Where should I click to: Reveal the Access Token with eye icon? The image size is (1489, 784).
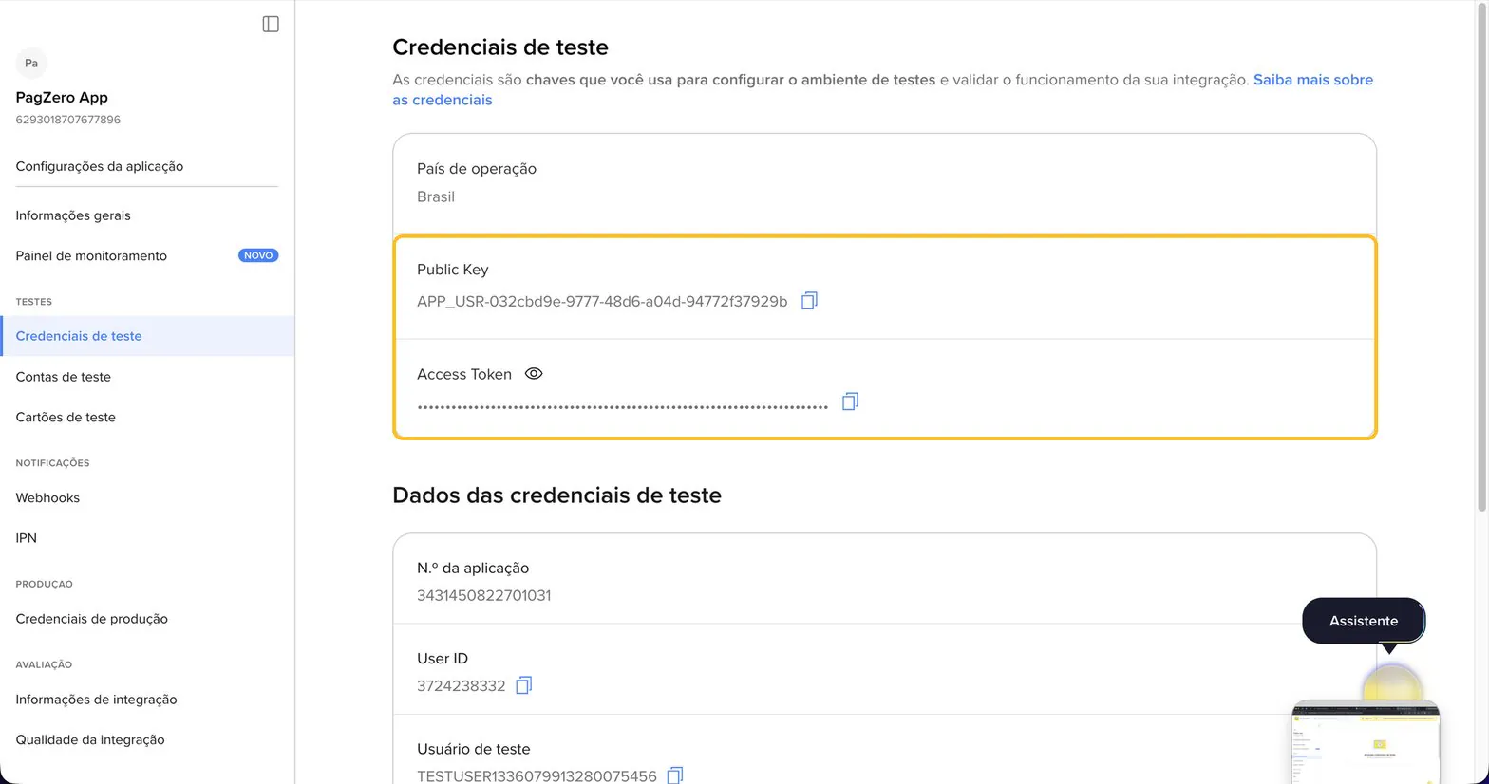(534, 374)
